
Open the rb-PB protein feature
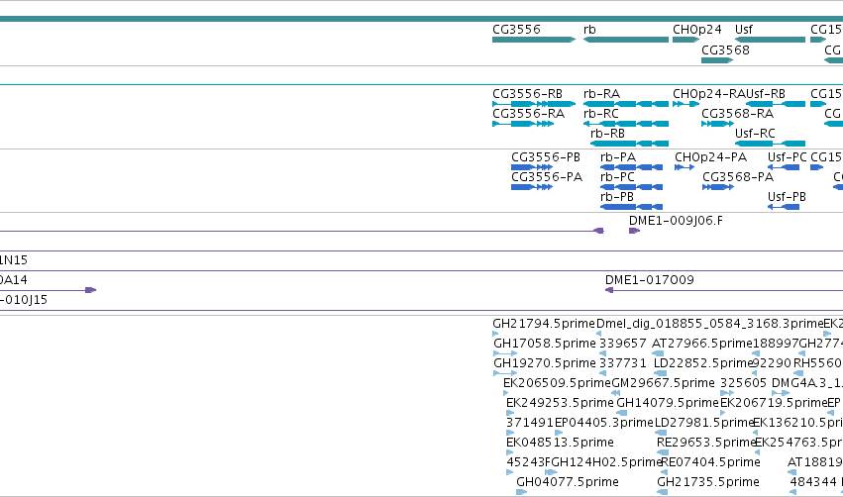631,207
